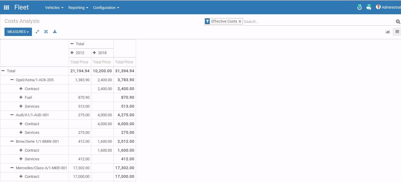Click the grand total 31,394.94 cell
This screenshot has width=401, height=182.
125,71
